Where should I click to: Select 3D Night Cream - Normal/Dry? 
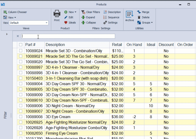tap(70, 106)
